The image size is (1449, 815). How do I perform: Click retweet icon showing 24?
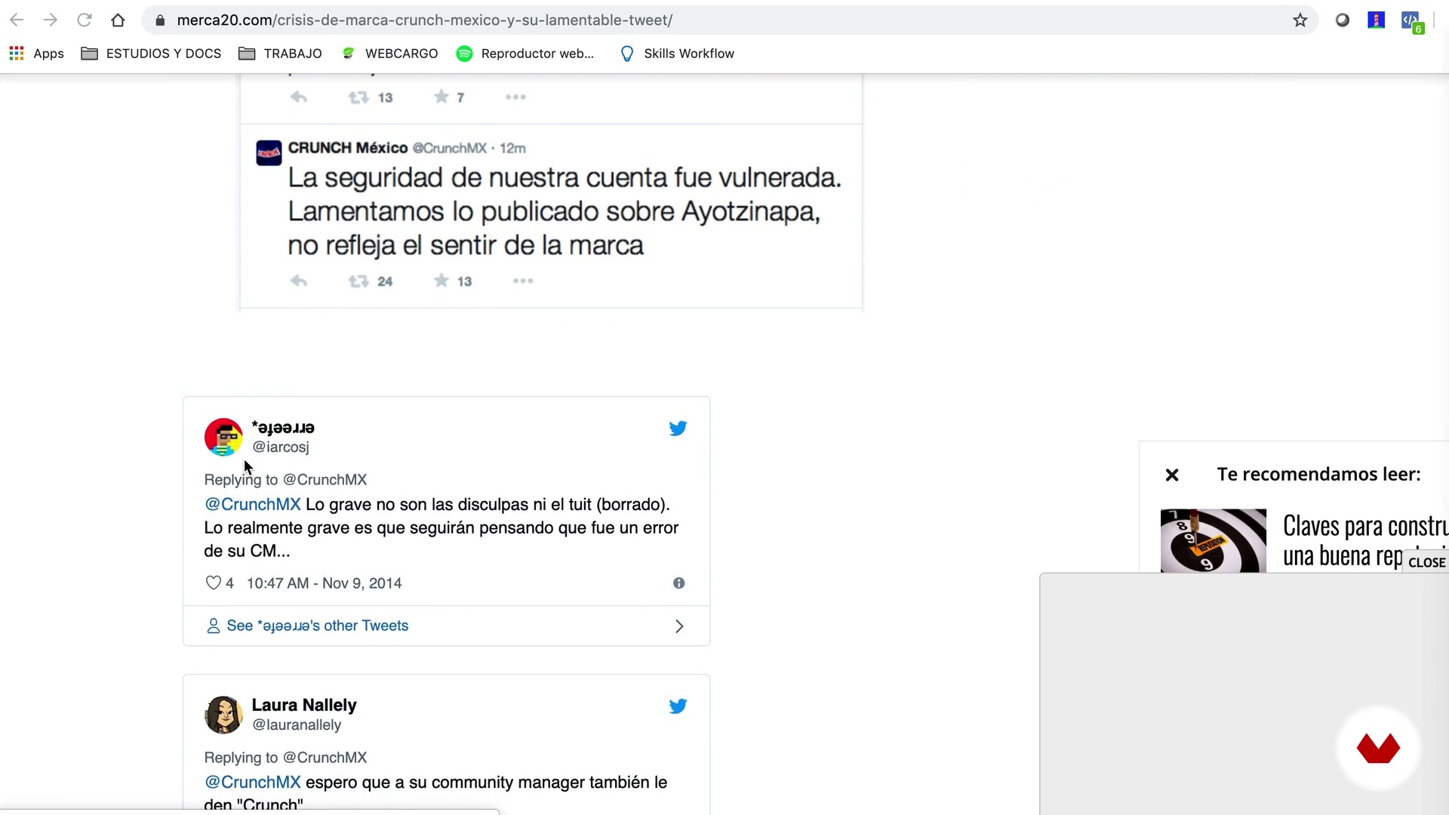(358, 281)
